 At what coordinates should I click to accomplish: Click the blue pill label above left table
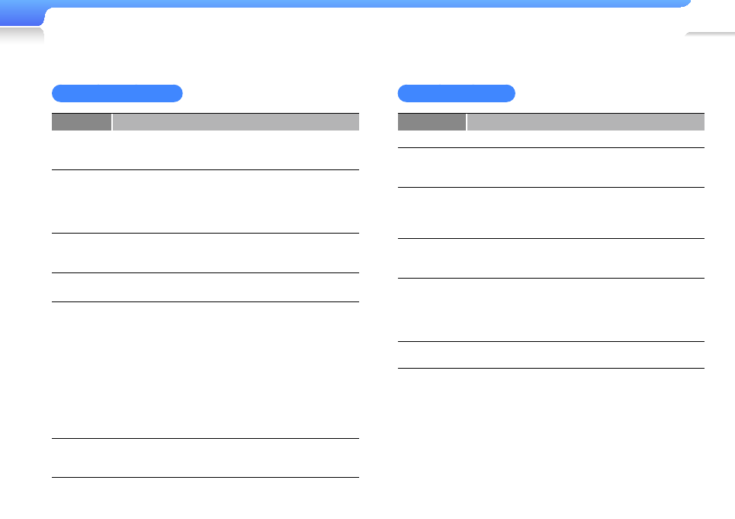pos(117,94)
